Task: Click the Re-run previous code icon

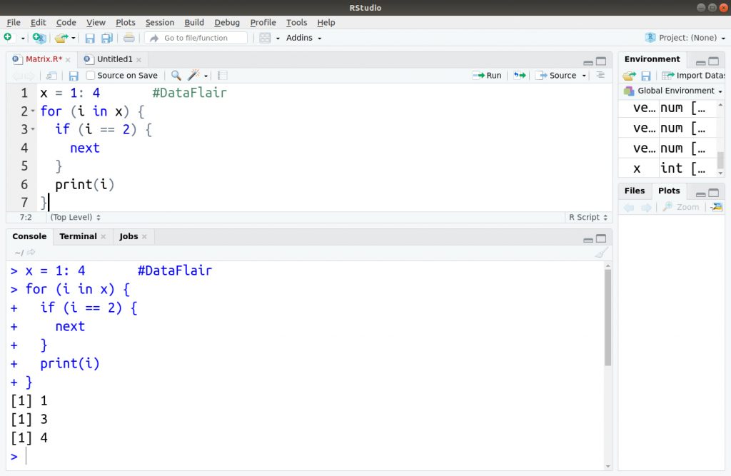Action: [x=520, y=75]
